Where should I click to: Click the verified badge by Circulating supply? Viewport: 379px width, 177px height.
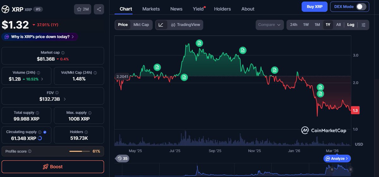click(x=45, y=132)
